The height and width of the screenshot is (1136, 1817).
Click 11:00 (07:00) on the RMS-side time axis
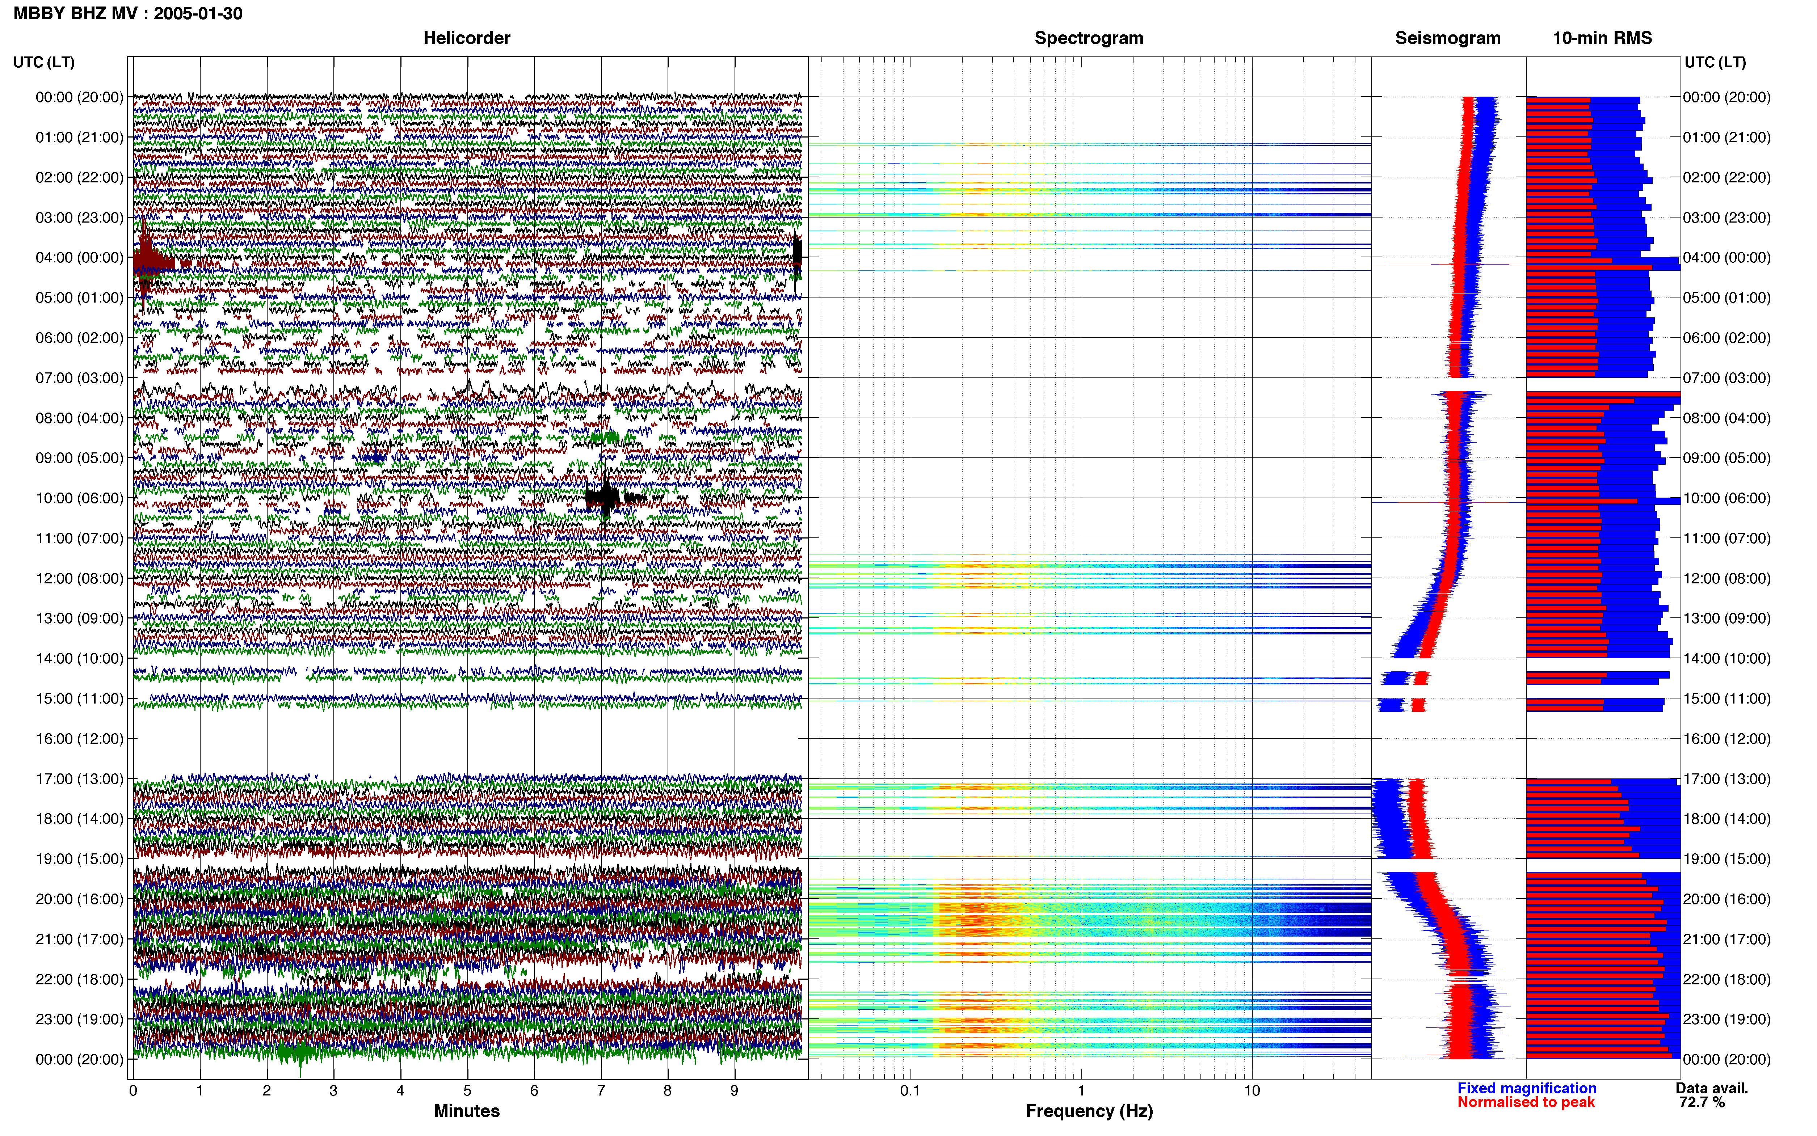click(1727, 539)
